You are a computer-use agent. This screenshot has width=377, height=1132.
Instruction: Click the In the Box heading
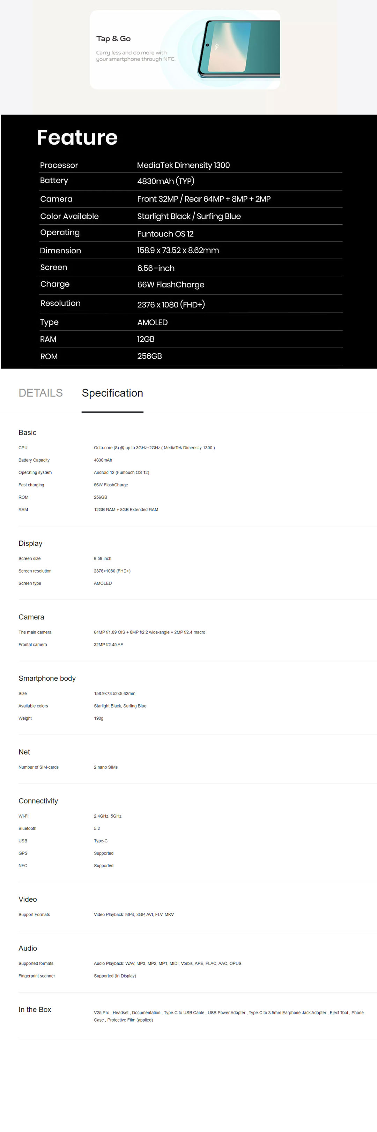35,1009
